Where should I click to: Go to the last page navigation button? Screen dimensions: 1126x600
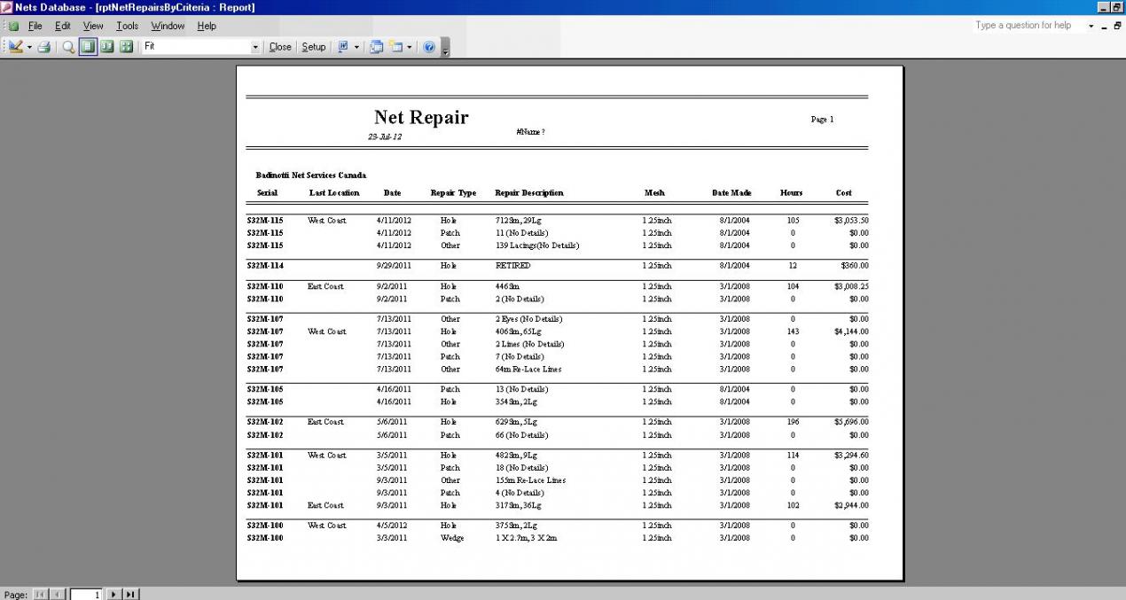[x=130, y=594]
